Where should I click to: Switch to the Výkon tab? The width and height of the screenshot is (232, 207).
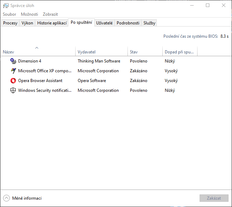(x=27, y=23)
